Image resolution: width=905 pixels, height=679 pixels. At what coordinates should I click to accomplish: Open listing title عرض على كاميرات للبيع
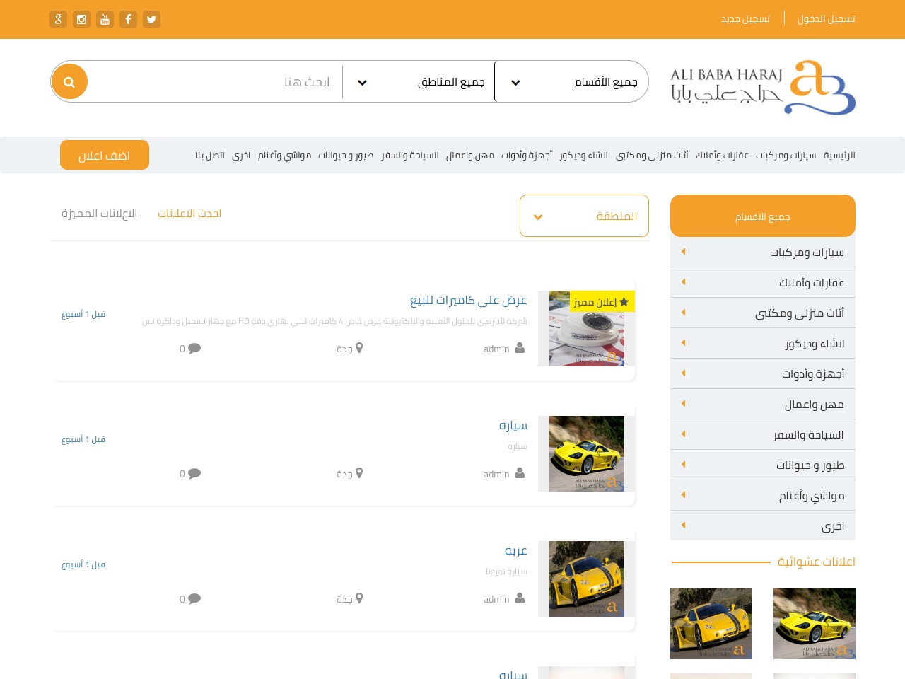click(x=469, y=300)
